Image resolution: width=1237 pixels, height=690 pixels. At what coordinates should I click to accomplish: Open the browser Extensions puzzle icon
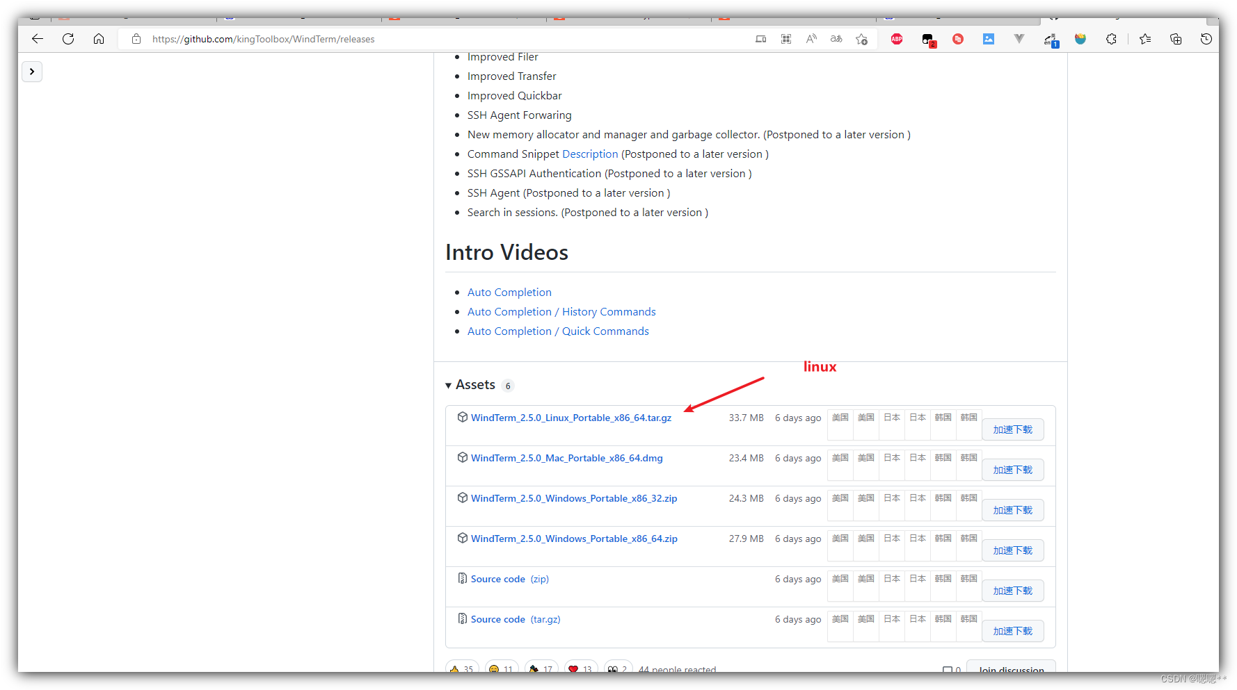click(x=1112, y=39)
